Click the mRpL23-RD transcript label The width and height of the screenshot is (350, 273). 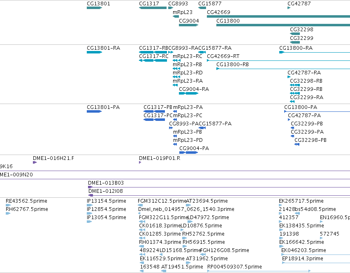pos(188,73)
